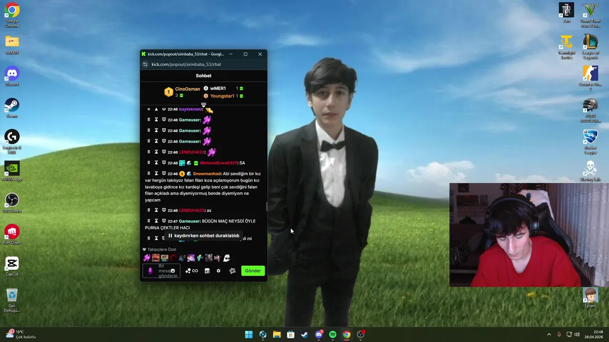This screenshot has height=342, width=609.
Task: Open the CapCut desktop shortcut
Action: click(12, 266)
